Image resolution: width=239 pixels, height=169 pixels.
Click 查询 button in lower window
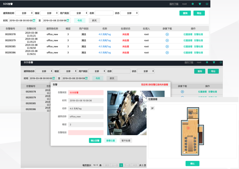click(x=200, y=71)
